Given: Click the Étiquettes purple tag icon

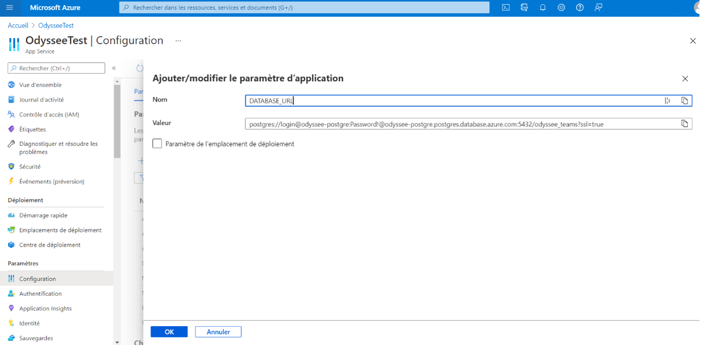Looking at the screenshot, I should point(11,129).
